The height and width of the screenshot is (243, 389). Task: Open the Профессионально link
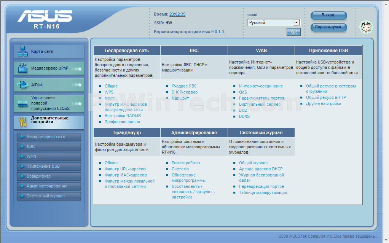[122, 122]
